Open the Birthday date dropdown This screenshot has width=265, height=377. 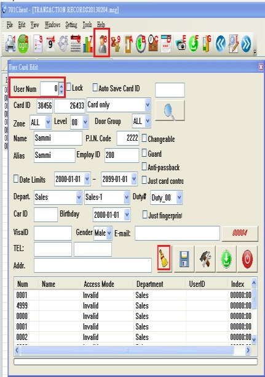click(127, 215)
